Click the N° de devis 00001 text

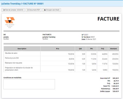(88, 37)
